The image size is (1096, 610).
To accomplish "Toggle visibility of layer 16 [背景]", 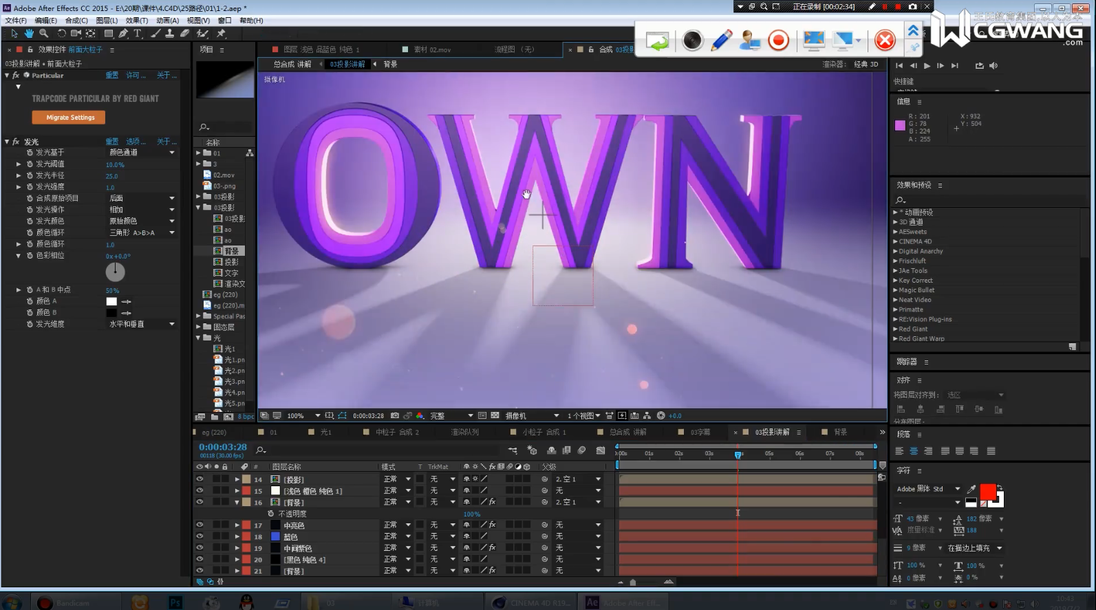I will coord(200,502).
